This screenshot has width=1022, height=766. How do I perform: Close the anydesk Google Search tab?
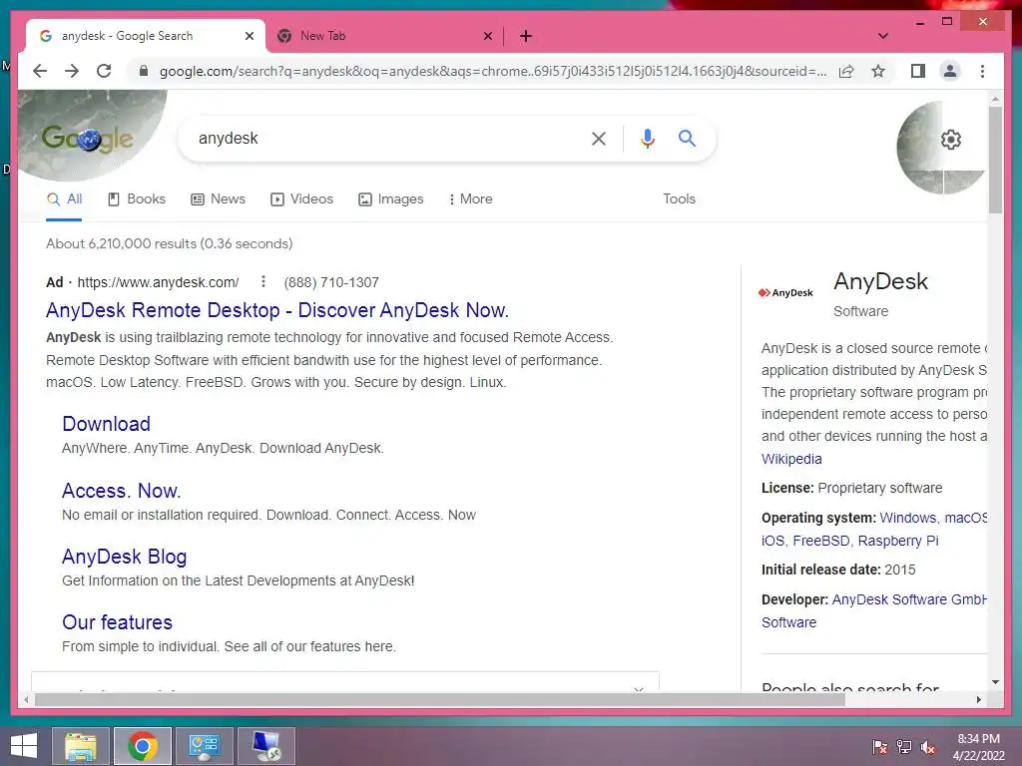tap(249, 36)
